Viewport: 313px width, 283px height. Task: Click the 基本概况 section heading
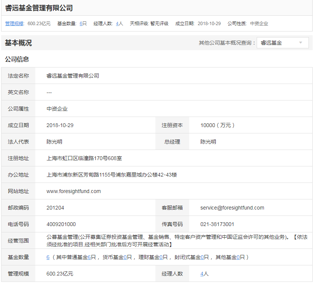click(18, 43)
